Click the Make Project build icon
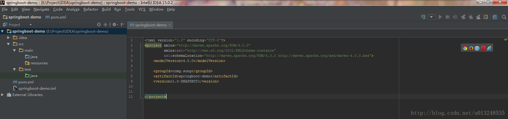Screen dimensions: 508x119 pos(423,17)
